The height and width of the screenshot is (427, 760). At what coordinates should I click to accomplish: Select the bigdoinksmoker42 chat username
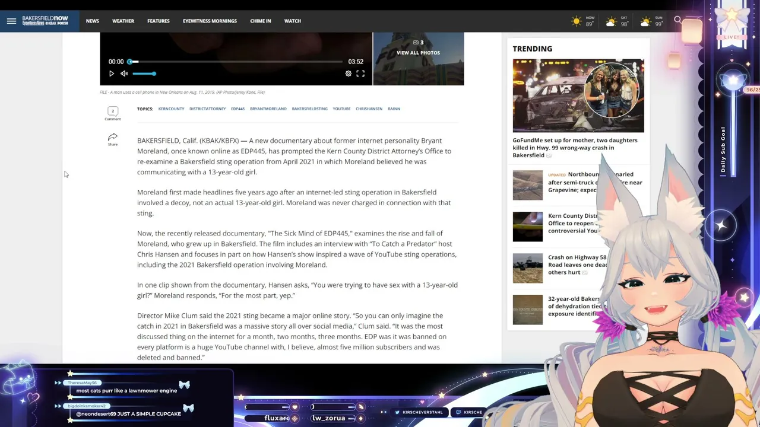87,406
